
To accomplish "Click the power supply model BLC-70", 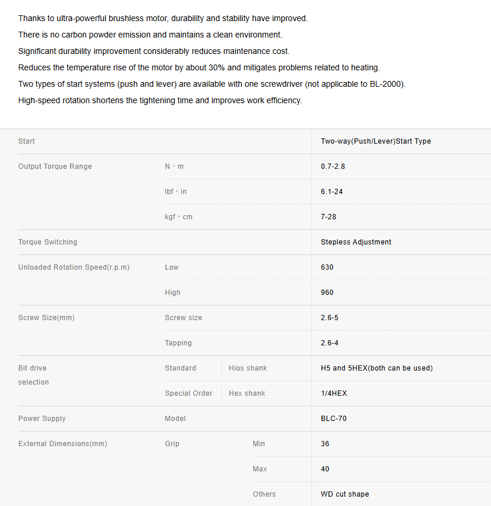I will click(333, 419).
